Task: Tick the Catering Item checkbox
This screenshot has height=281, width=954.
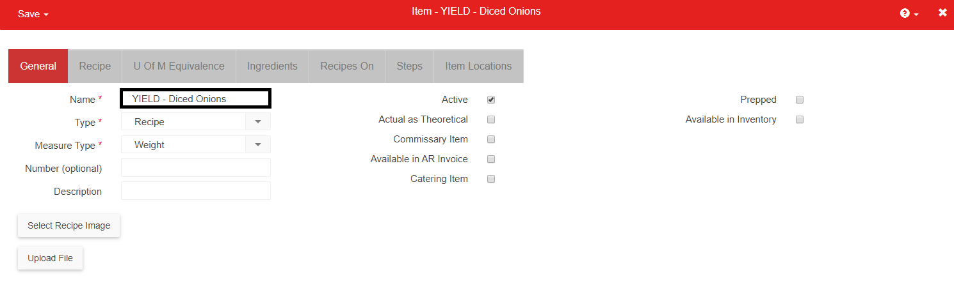Action: [491, 179]
